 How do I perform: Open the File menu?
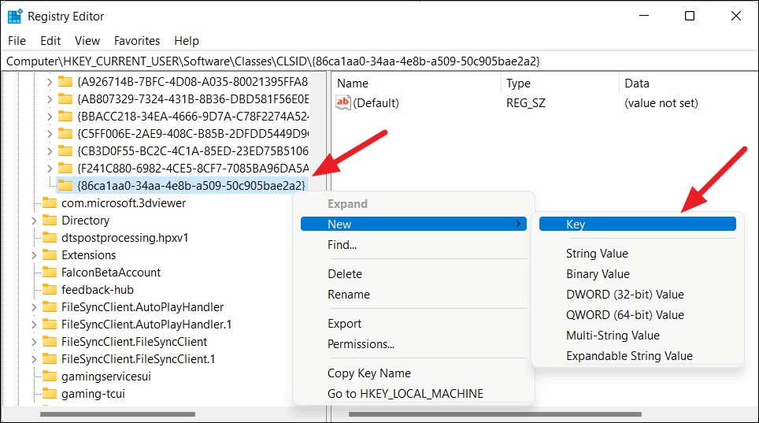point(17,41)
